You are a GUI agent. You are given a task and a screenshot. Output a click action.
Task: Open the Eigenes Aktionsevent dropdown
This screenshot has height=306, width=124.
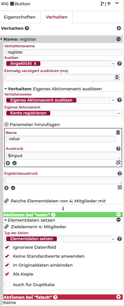pyautogui.click(x=63, y=113)
